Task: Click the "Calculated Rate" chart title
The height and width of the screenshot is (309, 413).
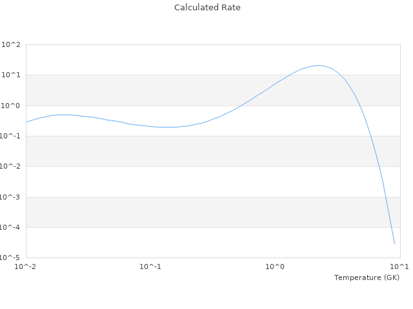Action: click(x=206, y=8)
